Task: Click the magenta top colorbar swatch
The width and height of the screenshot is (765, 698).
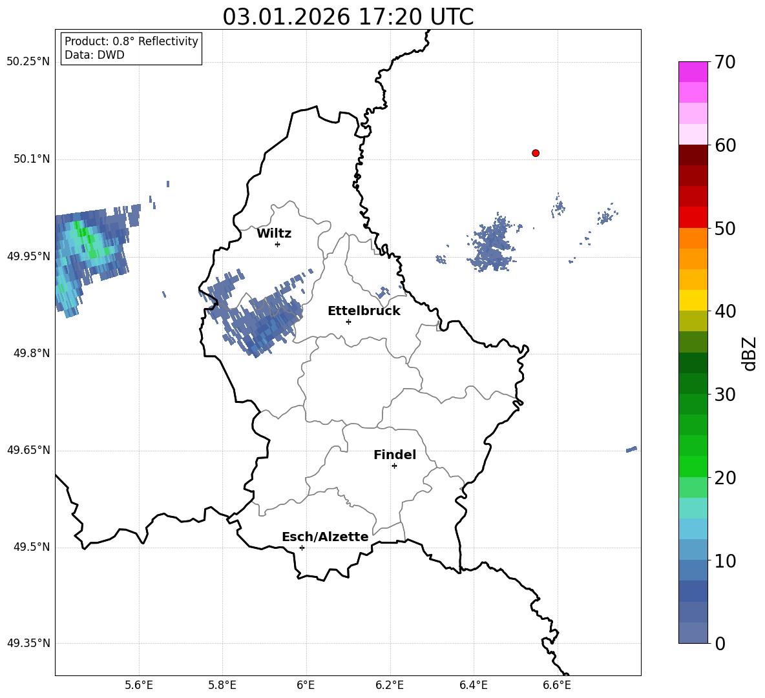Action: pyautogui.click(x=693, y=72)
